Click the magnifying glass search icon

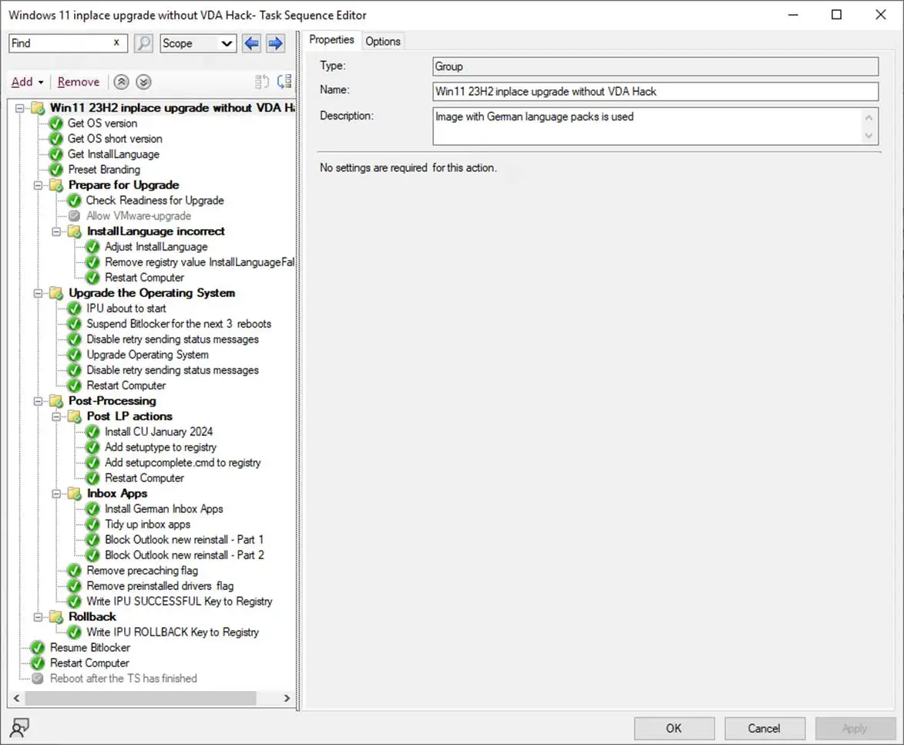tap(143, 43)
